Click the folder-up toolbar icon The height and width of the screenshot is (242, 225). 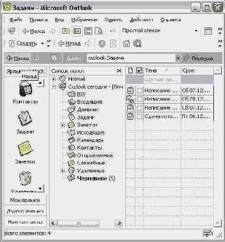(66, 31)
